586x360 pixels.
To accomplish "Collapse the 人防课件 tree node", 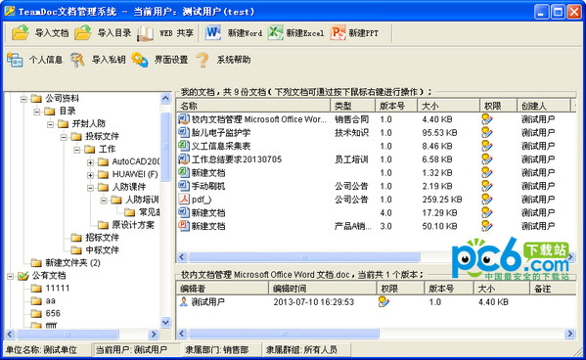I will point(90,187).
